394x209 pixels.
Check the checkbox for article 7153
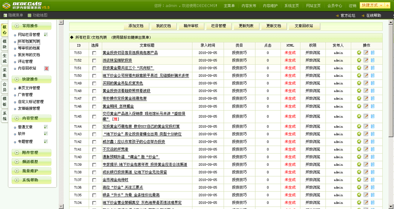pyautogui.click(x=94, y=53)
